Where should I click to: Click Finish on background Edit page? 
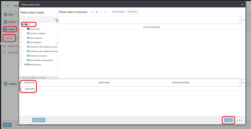point(7,125)
